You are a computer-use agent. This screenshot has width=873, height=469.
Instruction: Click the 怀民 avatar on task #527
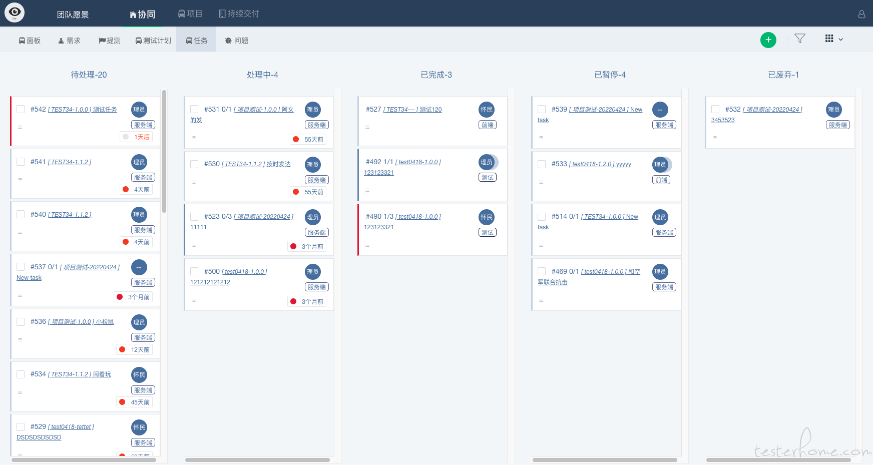point(487,110)
